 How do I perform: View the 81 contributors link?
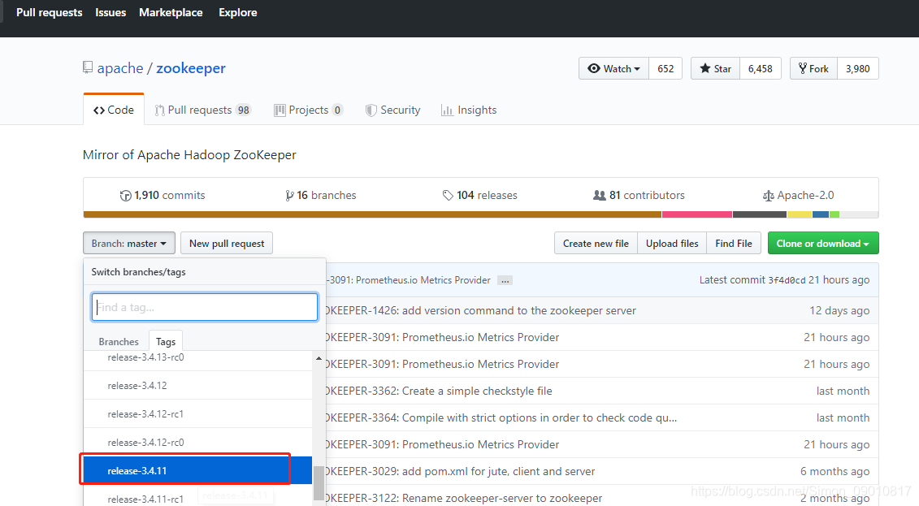(639, 195)
